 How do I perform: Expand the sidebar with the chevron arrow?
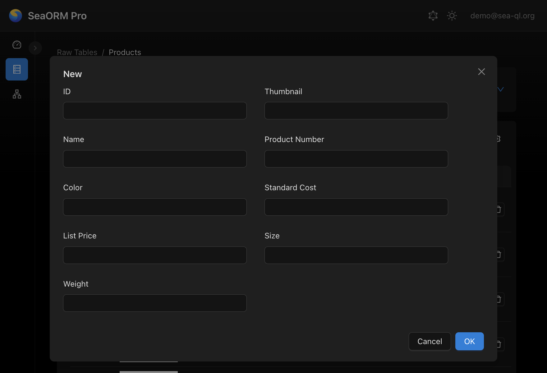click(x=35, y=48)
